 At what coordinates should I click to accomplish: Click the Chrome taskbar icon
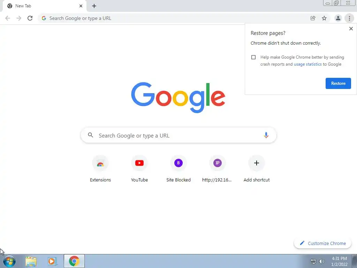pyautogui.click(x=74, y=261)
